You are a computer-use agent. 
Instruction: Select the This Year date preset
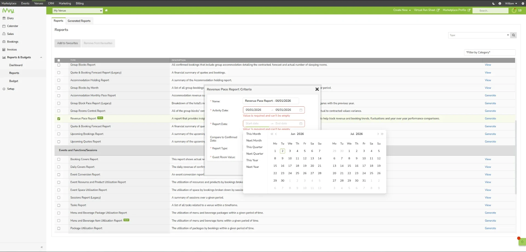click(x=252, y=160)
